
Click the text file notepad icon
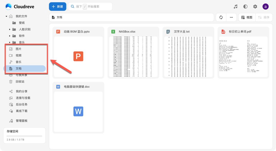pyautogui.click(x=168, y=32)
